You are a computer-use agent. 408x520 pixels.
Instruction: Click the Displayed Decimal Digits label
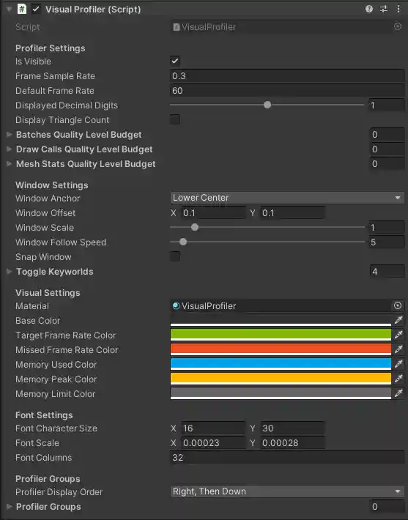67,105
